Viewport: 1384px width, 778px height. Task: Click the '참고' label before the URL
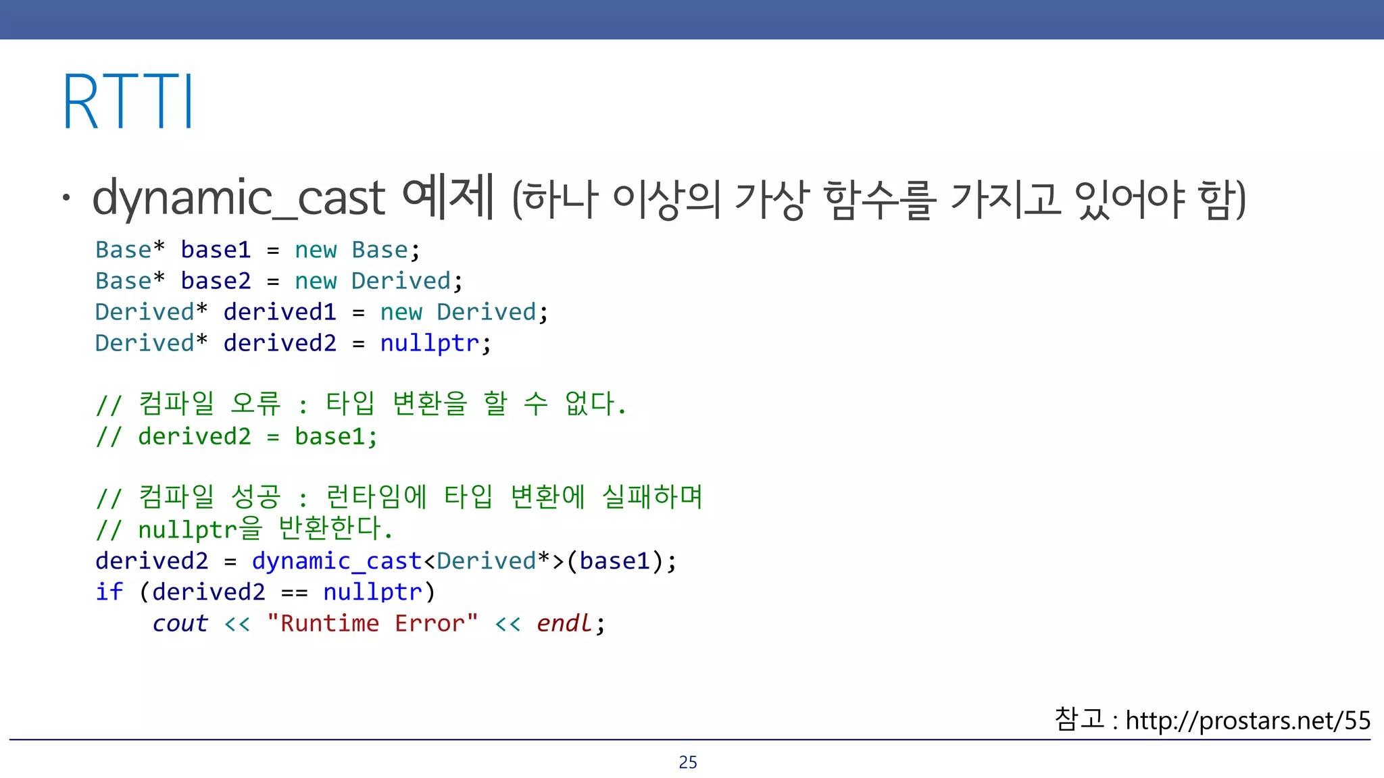coord(1079,719)
